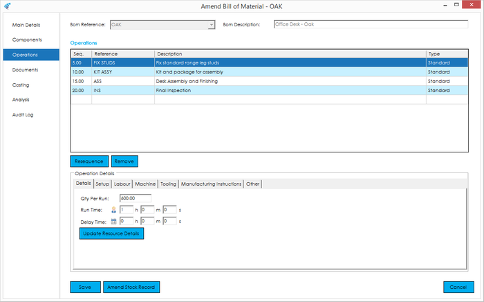View the Audit Log section
The width and height of the screenshot is (484, 302).
[x=23, y=115]
